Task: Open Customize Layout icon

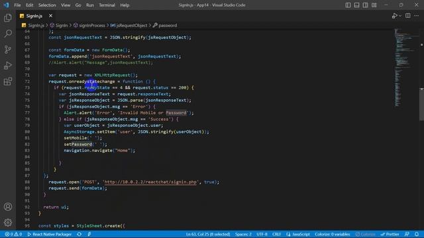Action: click(x=374, y=5)
